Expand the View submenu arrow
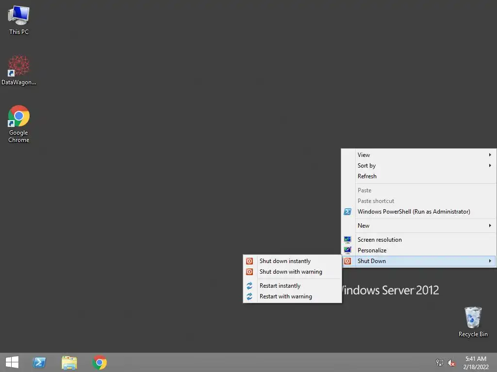 490,155
